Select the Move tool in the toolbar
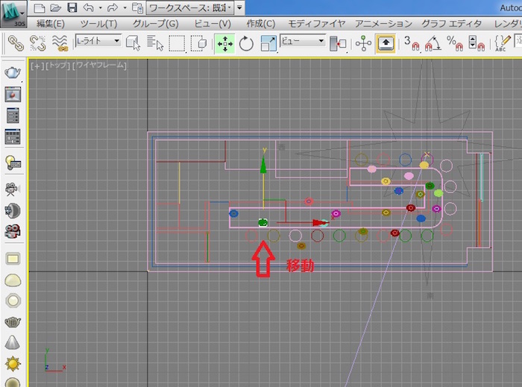Viewport: 522px width, 387px height. (224, 43)
